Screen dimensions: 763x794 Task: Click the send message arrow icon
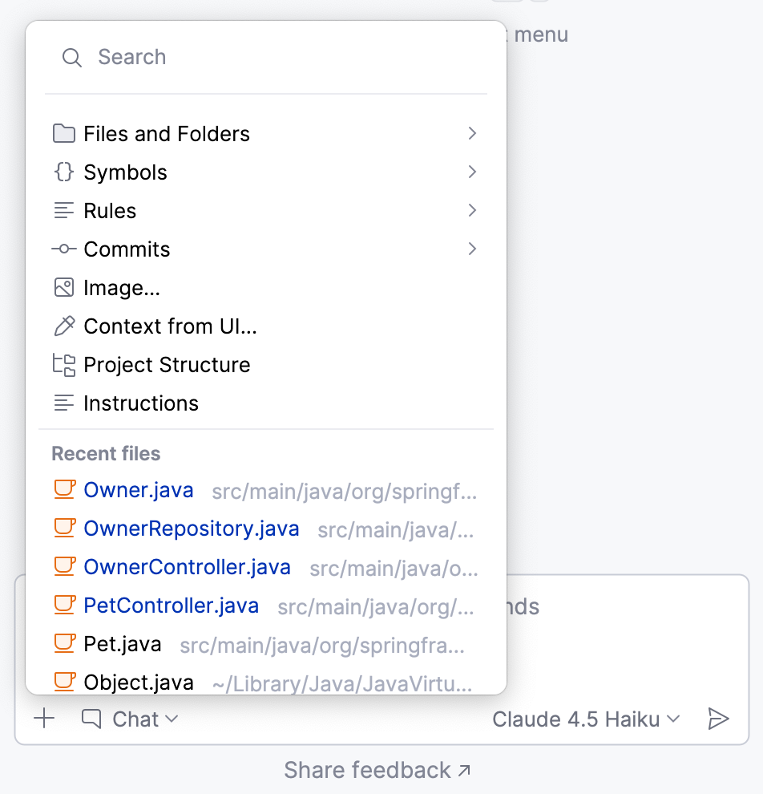tap(718, 719)
